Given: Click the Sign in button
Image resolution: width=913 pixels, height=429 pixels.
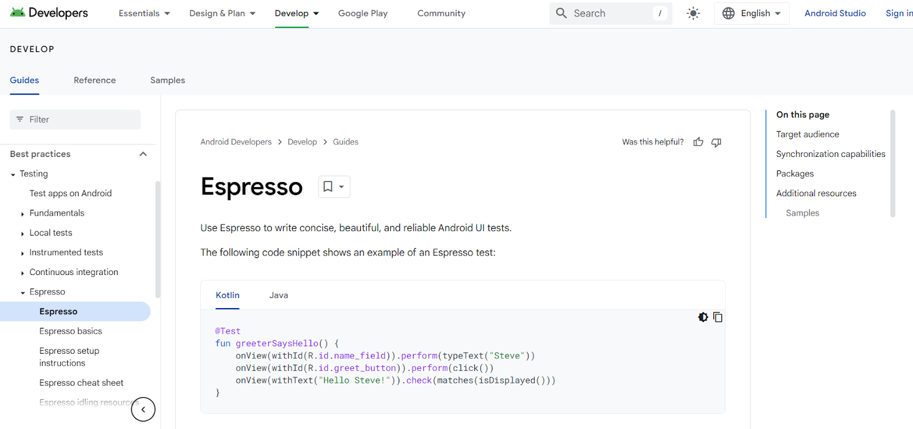Looking at the screenshot, I should (x=899, y=13).
